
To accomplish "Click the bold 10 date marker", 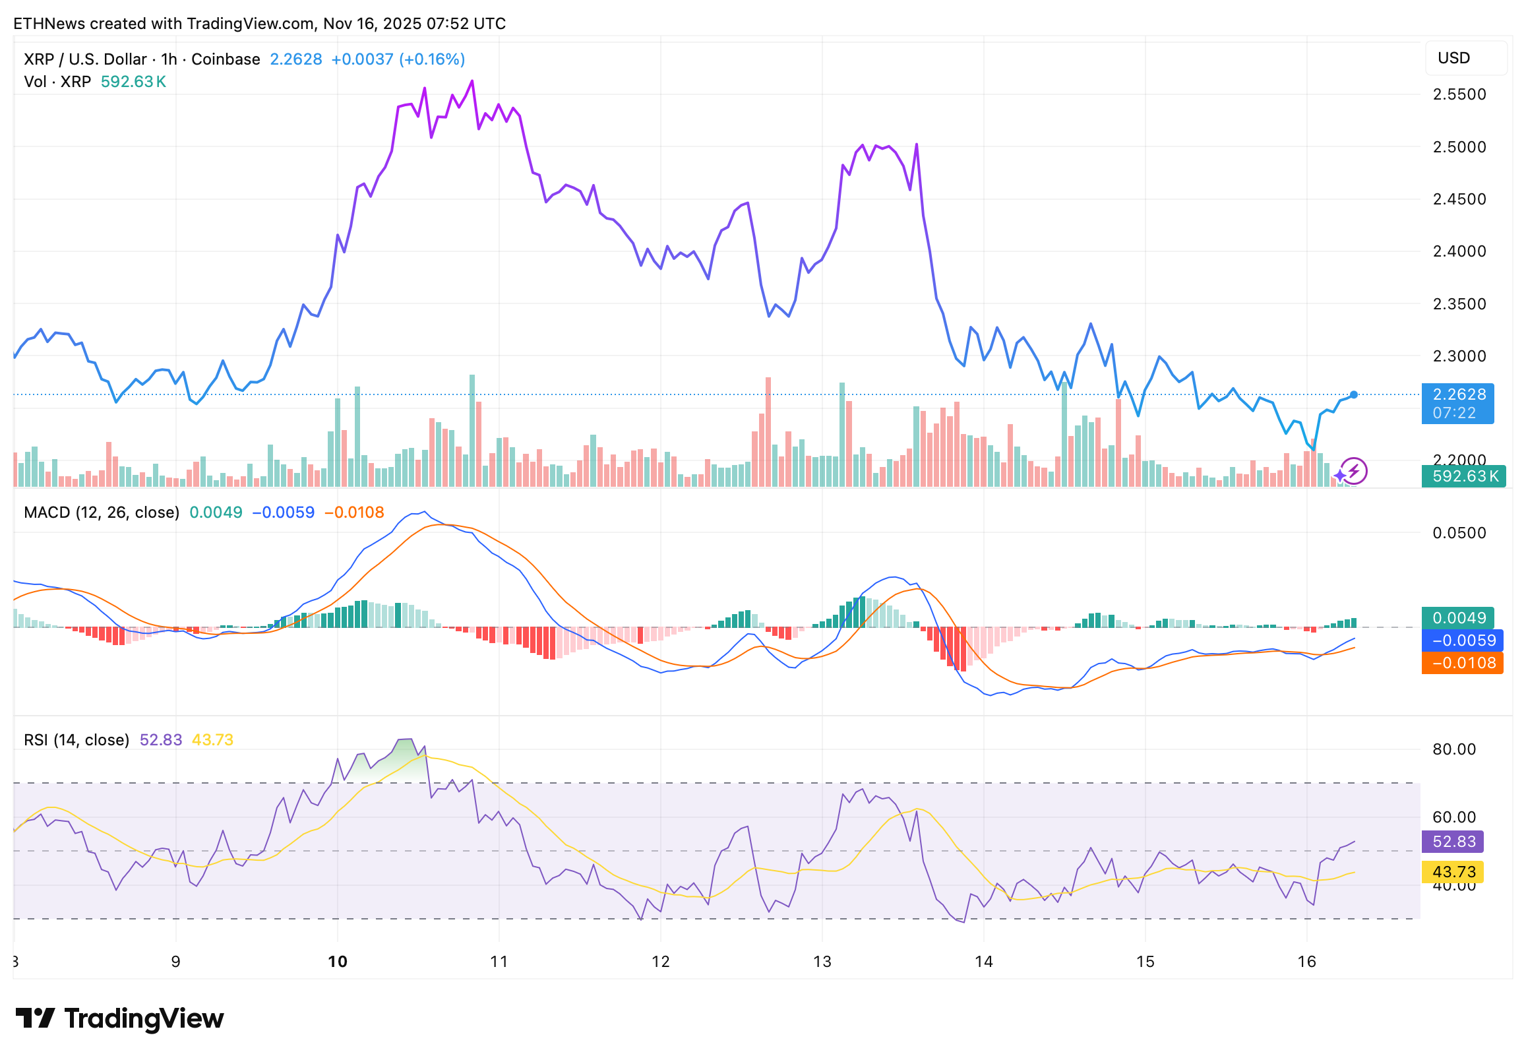I will pyautogui.click(x=337, y=962).
